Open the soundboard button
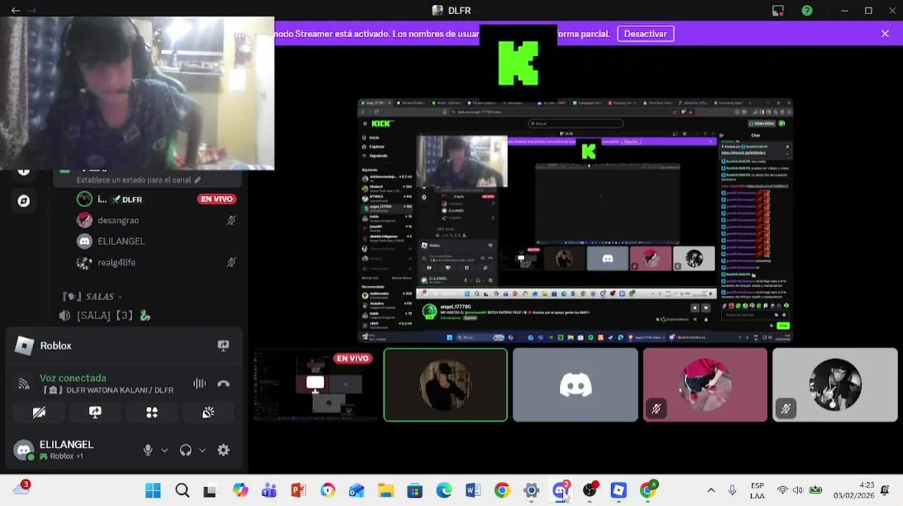 (x=208, y=413)
